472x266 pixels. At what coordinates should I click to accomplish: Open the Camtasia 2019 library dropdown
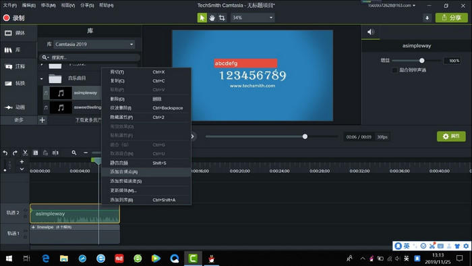pos(94,45)
